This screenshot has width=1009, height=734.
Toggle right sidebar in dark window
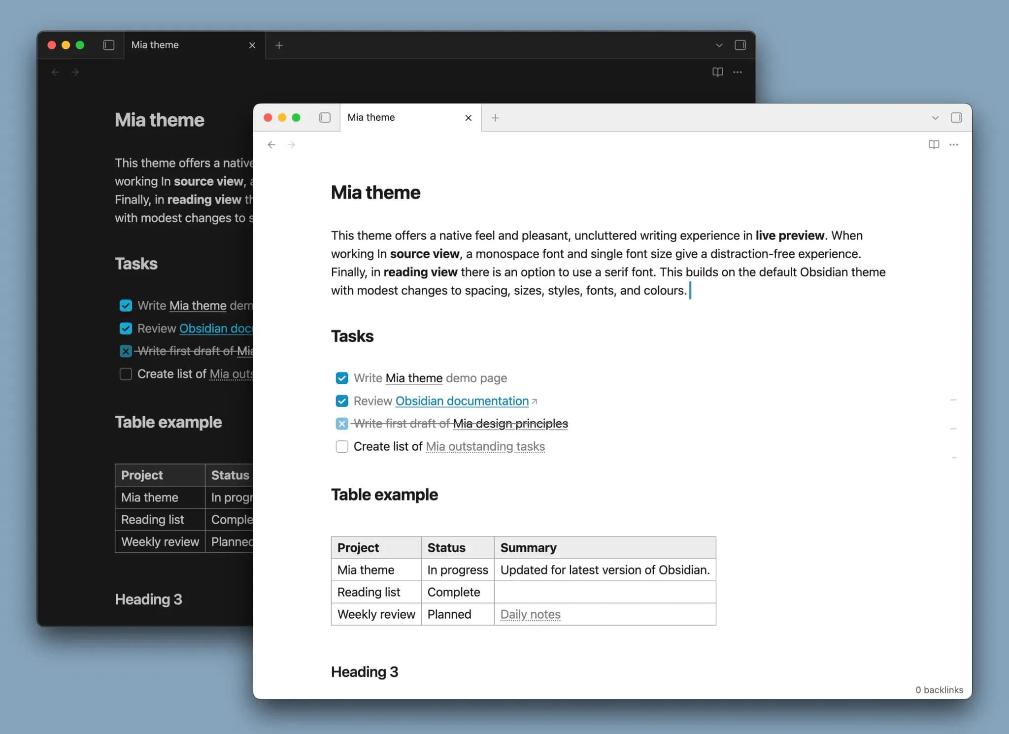click(x=740, y=45)
